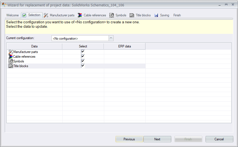Image resolution: width=238 pixels, height=147 pixels.
Task: Click the greyed-out Finish button
Action: tap(188, 139)
